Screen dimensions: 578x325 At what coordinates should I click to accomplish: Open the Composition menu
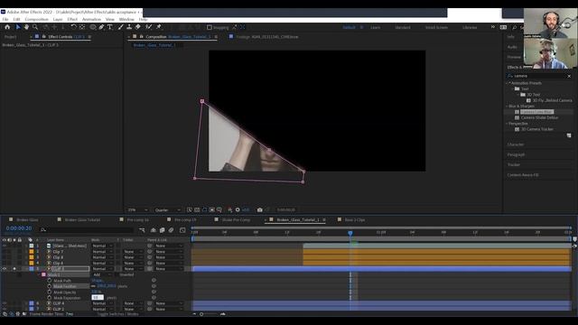pos(36,19)
